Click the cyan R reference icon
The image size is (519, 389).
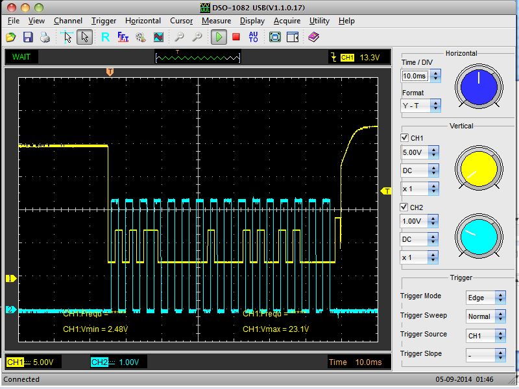point(105,37)
